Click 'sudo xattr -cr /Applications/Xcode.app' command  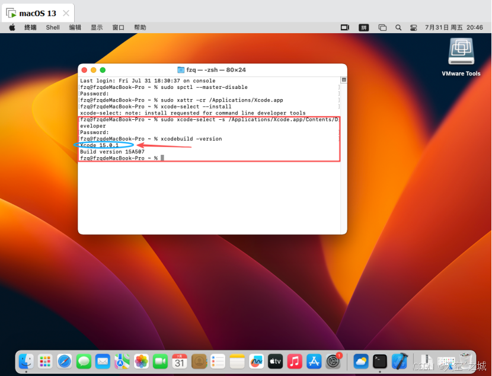tap(222, 100)
